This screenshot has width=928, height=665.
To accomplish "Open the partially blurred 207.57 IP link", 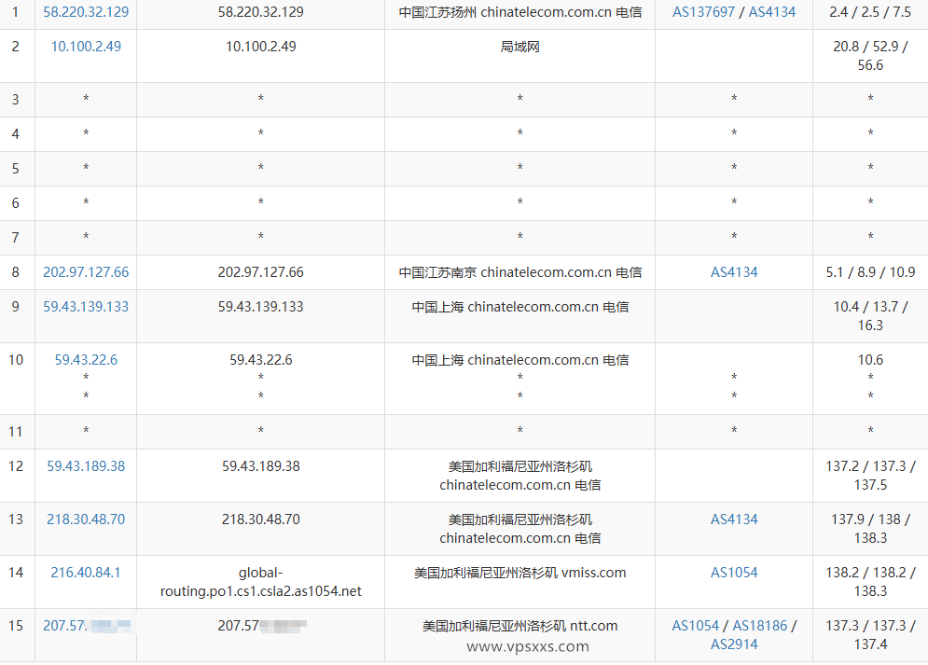I will (87, 625).
